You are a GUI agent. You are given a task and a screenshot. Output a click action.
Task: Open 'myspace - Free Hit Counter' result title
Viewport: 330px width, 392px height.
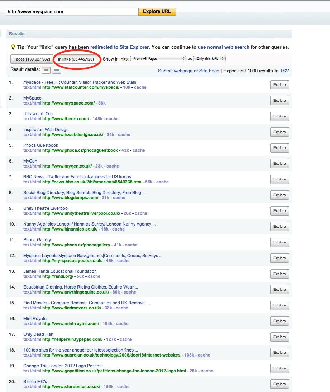coord(80,82)
